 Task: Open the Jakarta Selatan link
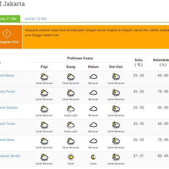9,108
